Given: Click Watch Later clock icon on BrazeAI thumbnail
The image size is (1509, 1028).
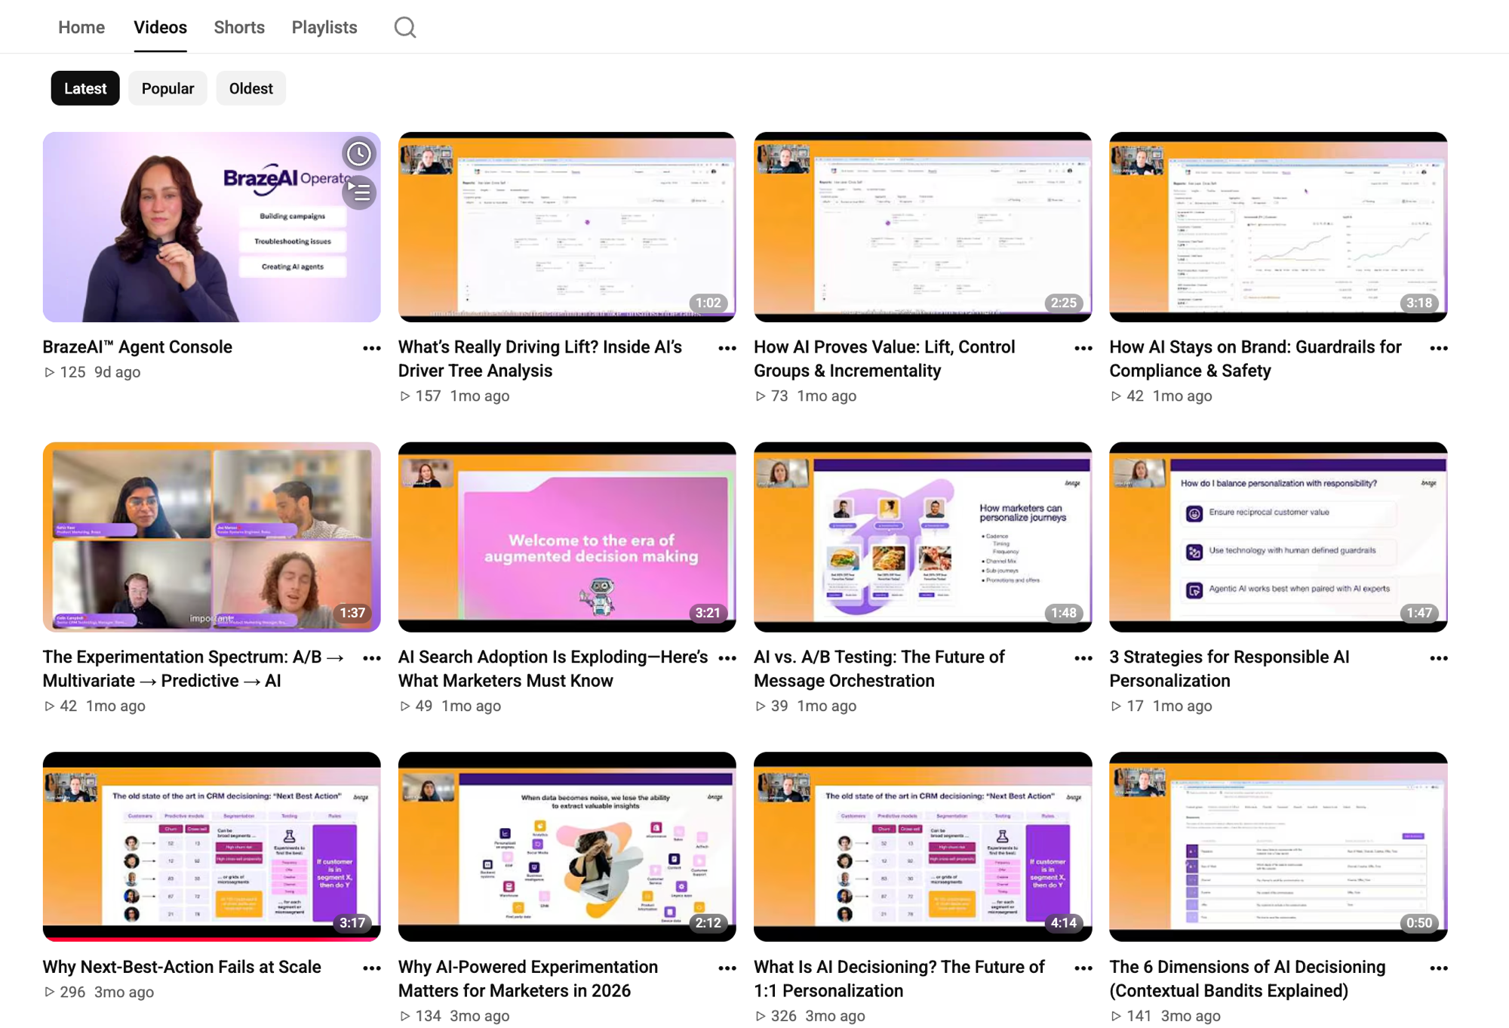Looking at the screenshot, I should (359, 154).
